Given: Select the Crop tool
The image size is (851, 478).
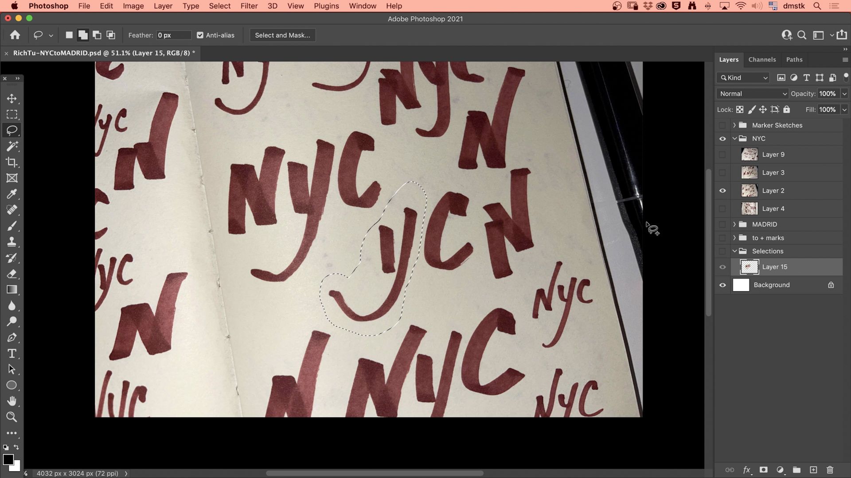Looking at the screenshot, I should pyautogui.click(x=12, y=162).
